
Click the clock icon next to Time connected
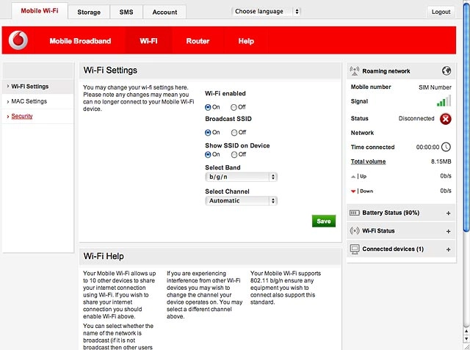click(x=446, y=147)
